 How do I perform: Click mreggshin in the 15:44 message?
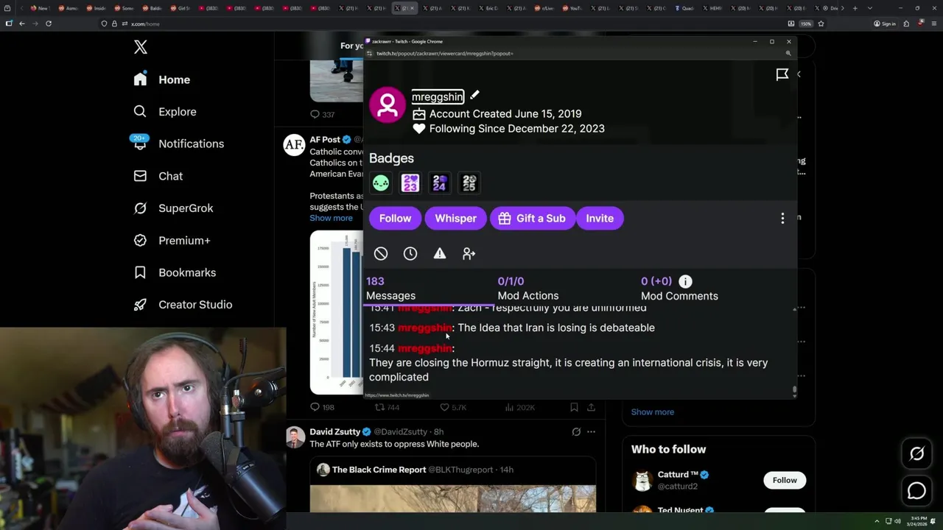(424, 348)
